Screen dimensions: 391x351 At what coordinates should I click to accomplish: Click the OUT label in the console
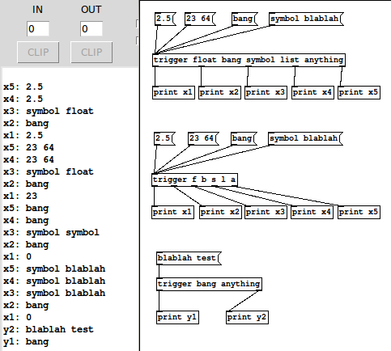pos(91,10)
